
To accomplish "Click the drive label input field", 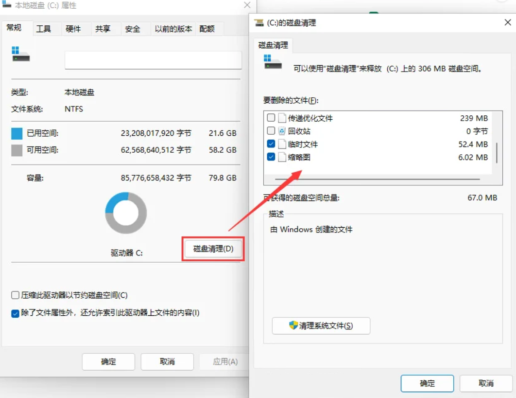I will (153, 60).
